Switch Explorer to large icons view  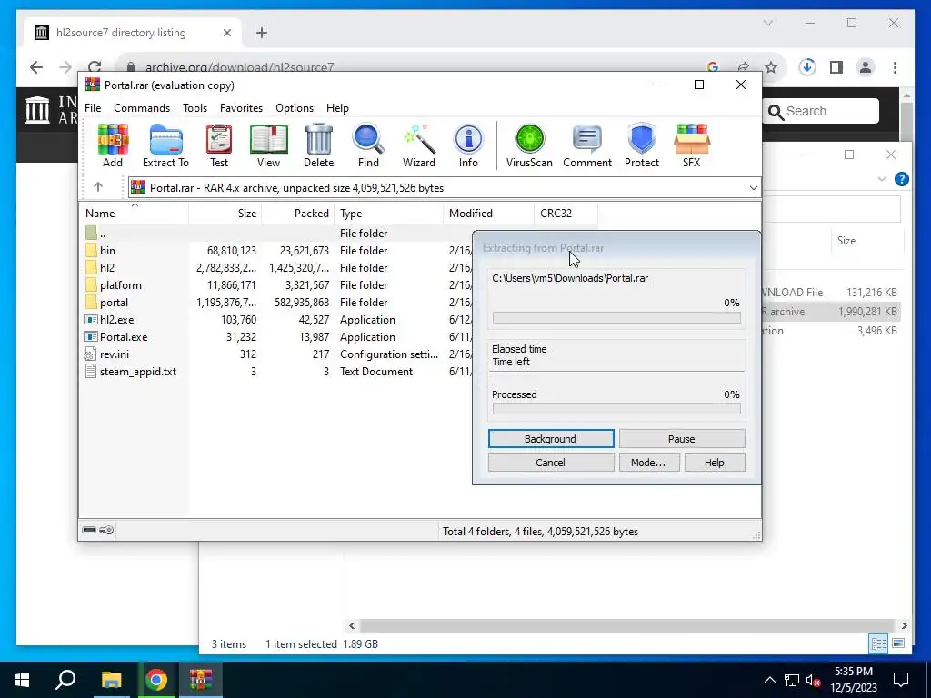[x=898, y=643]
